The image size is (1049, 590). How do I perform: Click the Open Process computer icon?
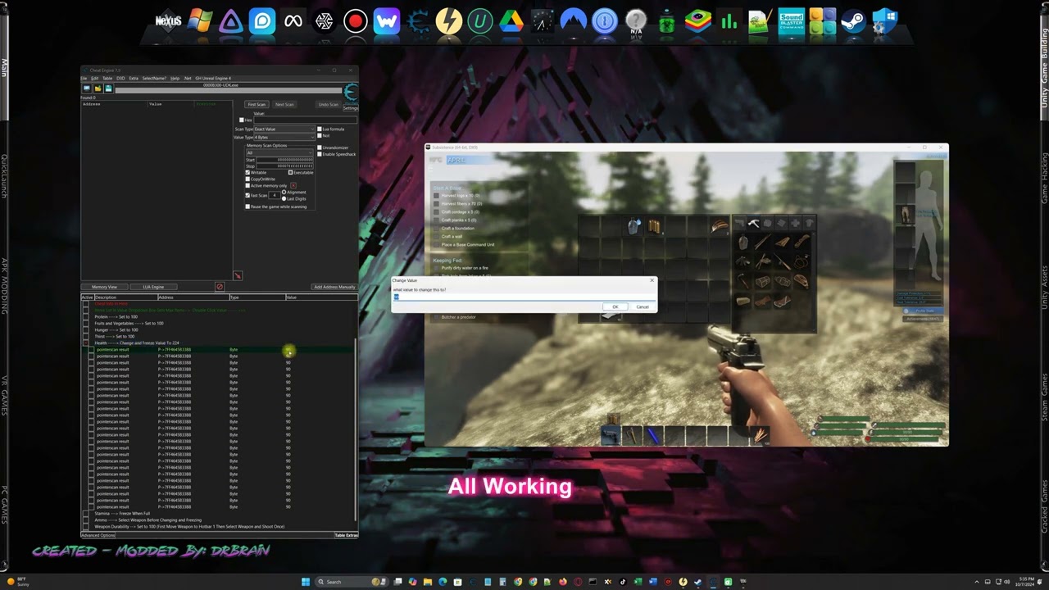coord(86,88)
